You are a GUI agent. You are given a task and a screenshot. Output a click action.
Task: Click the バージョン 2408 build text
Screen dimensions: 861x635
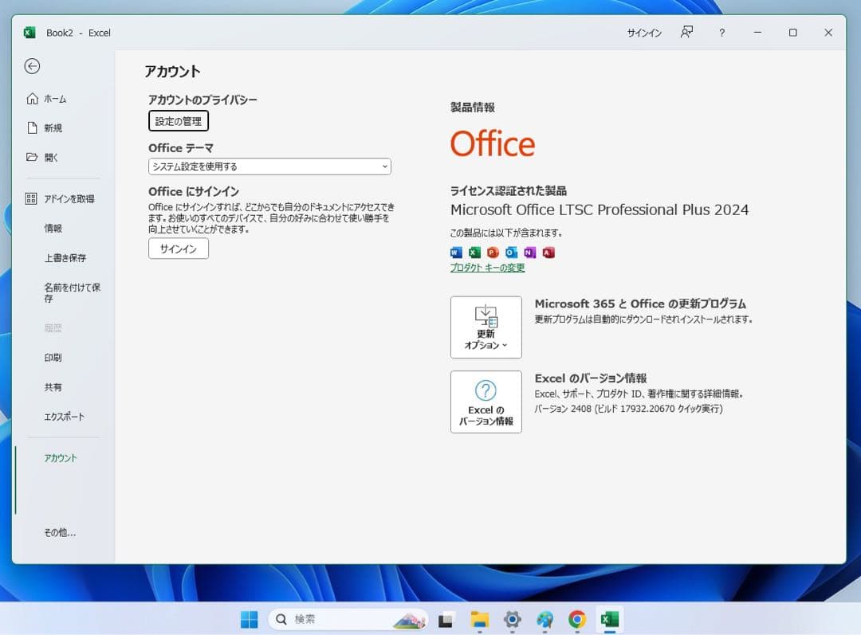(629, 409)
